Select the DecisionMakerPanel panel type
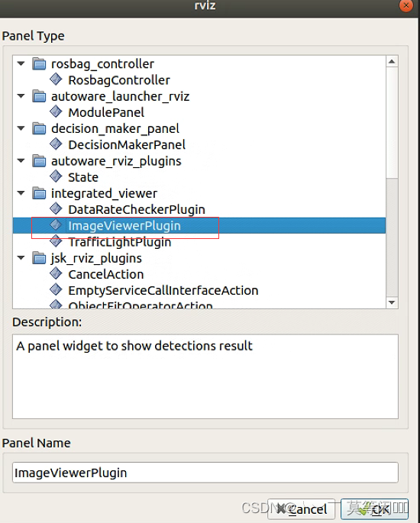Image resolution: width=420 pixels, height=523 pixels. click(127, 145)
